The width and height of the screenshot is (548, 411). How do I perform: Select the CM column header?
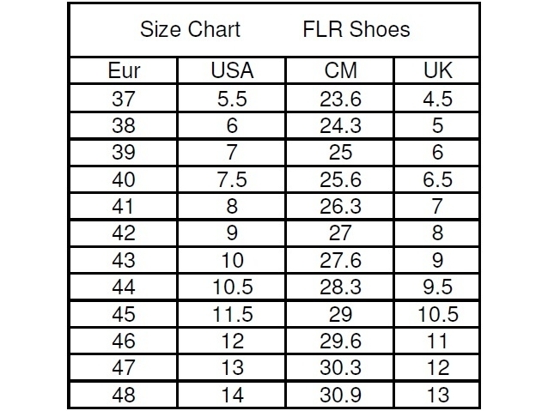pyautogui.click(x=340, y=70)
